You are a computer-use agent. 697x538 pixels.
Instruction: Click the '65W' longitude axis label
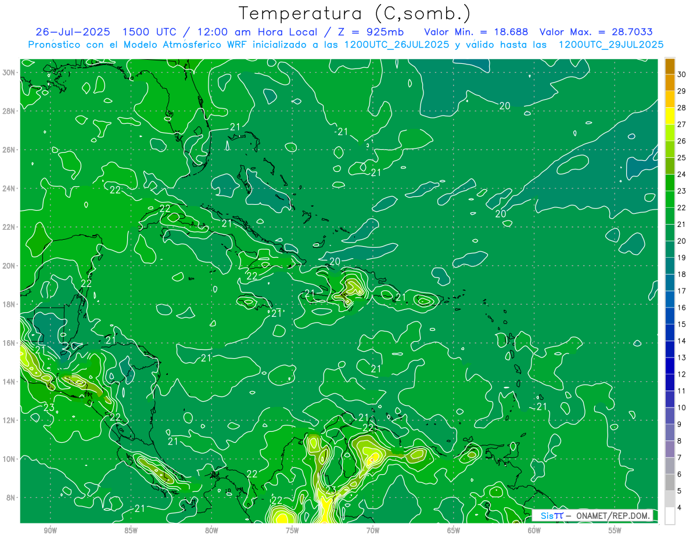coord(454,530)
